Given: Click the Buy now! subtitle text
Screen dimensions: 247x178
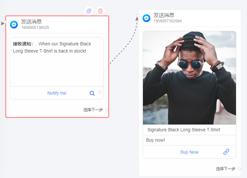Looking at the screenshot, I should [x=156, y=140].
